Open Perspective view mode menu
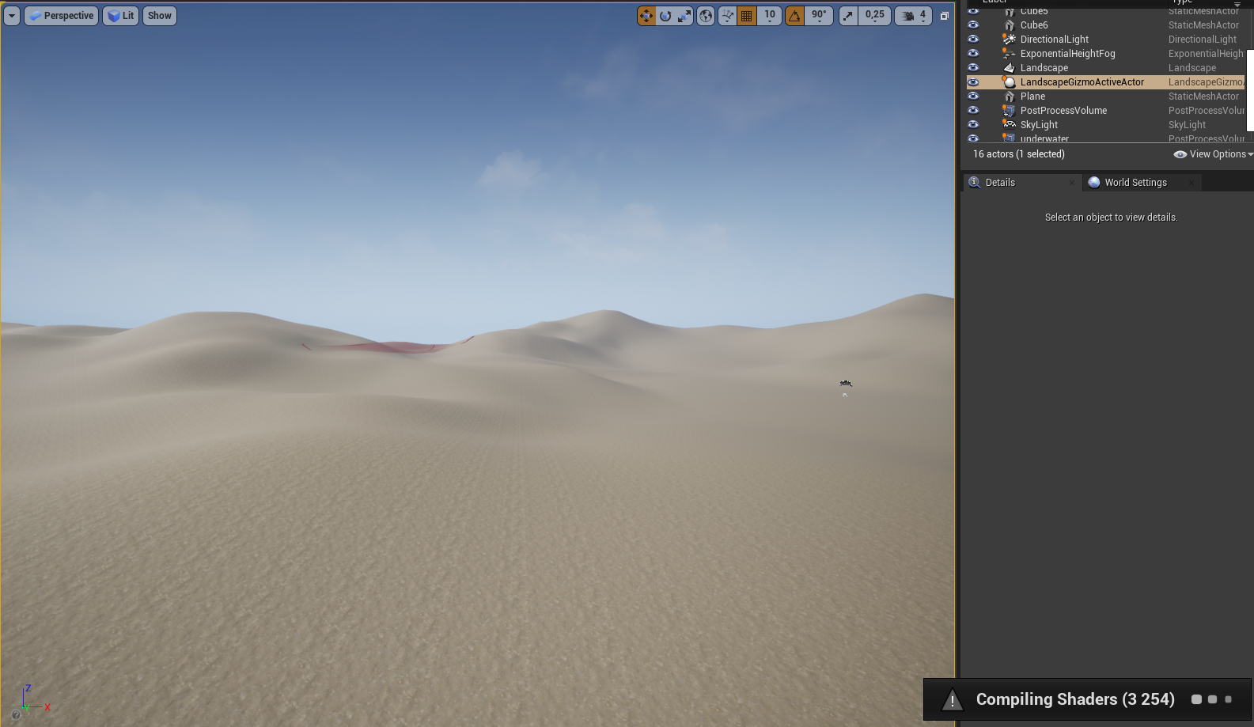 click(x=62, y=16)
